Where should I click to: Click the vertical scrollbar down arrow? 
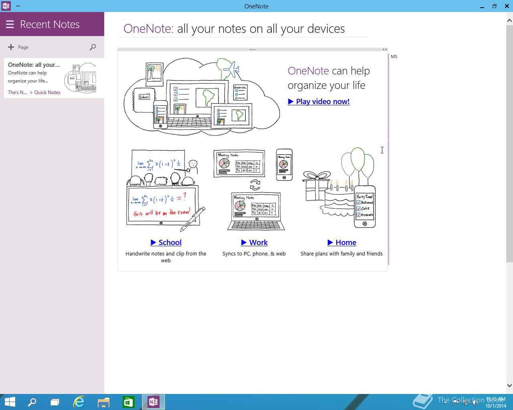(509, 386)
